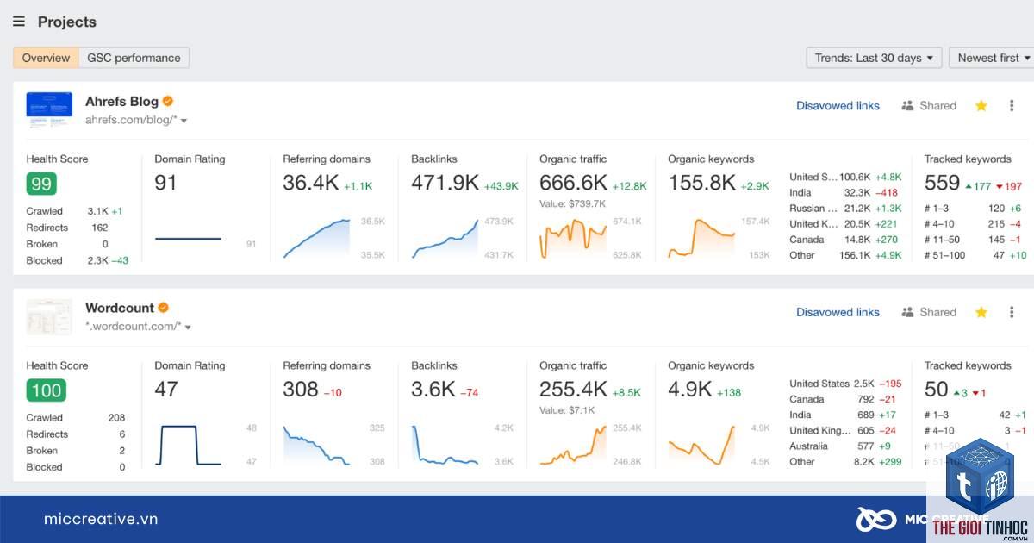Screen dimensions: 1034x543
Task: Open the three-dot menu for Wordcount
Action: click(1011, 312)
